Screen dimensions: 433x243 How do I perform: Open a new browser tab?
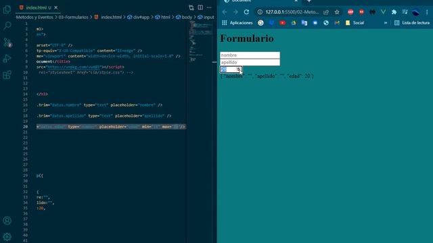click(x=309, y=1)
